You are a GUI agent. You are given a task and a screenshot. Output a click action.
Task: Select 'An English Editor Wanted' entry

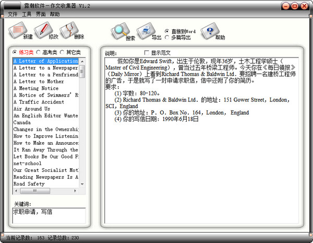46,115
